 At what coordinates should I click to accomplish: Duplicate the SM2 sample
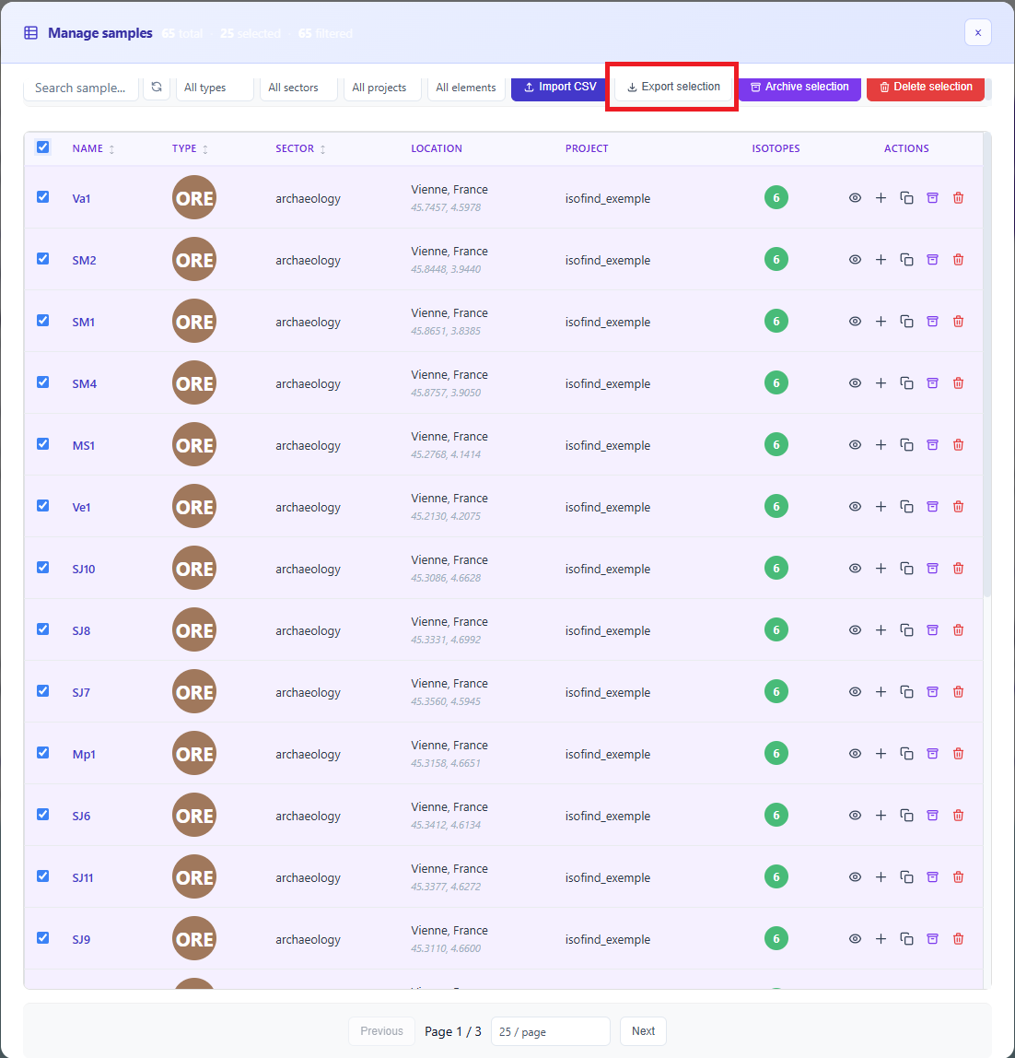tap(906, 259)
